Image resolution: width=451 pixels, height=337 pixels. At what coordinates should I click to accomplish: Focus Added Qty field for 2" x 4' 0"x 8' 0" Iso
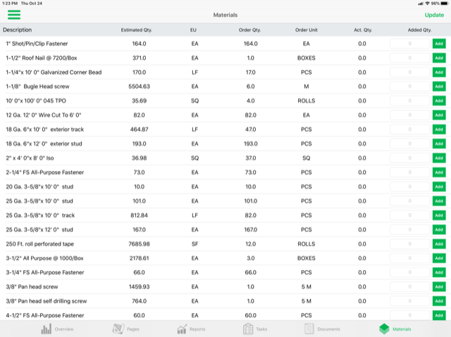coord(410,158)
